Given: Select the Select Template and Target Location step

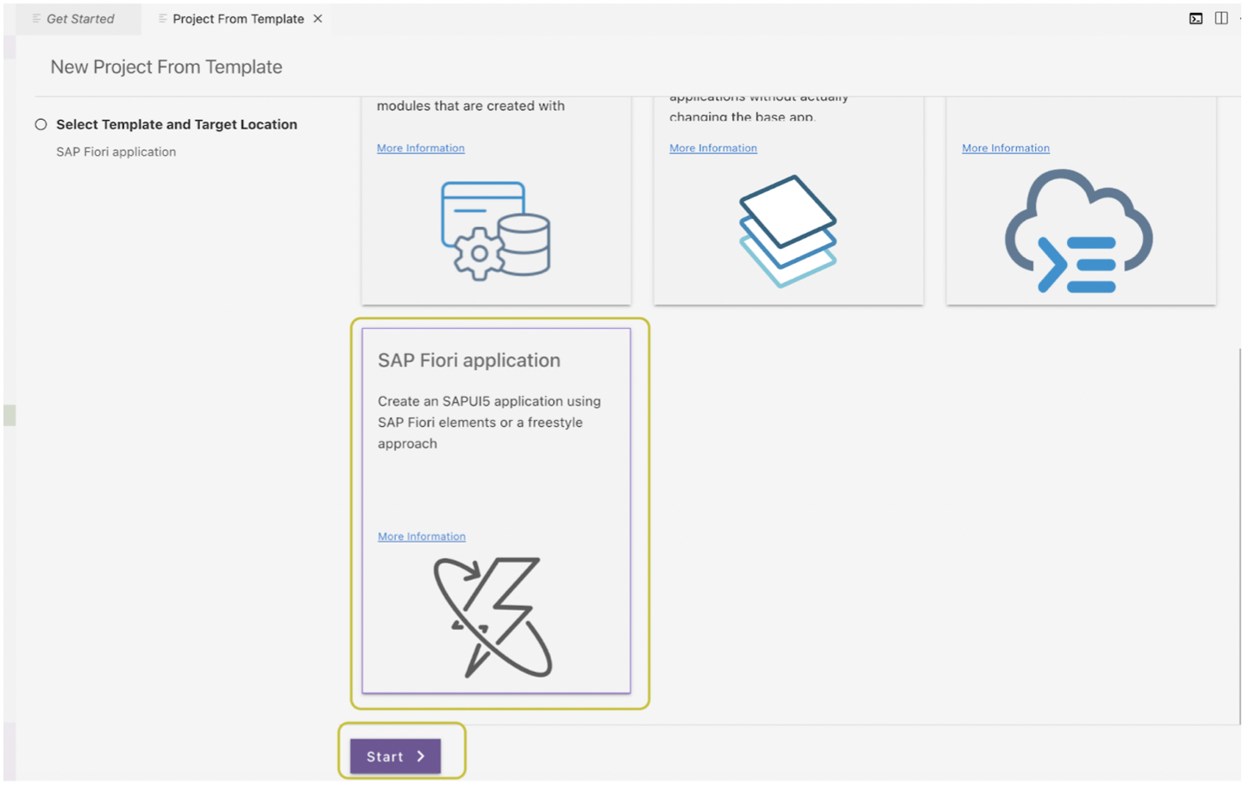Looking at the screenshot, I should (176, 124).
